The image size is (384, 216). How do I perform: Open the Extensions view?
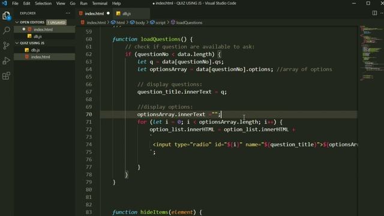6,76
